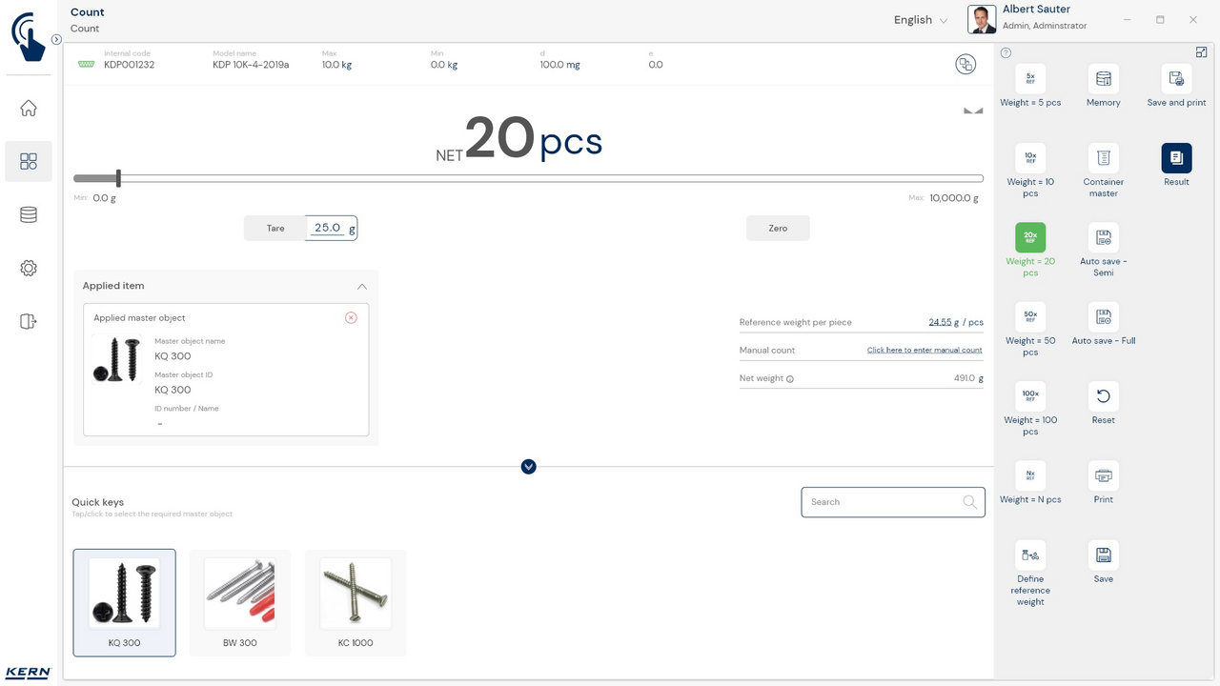Go to the Home sidebar icon

[x=29, y=109]
